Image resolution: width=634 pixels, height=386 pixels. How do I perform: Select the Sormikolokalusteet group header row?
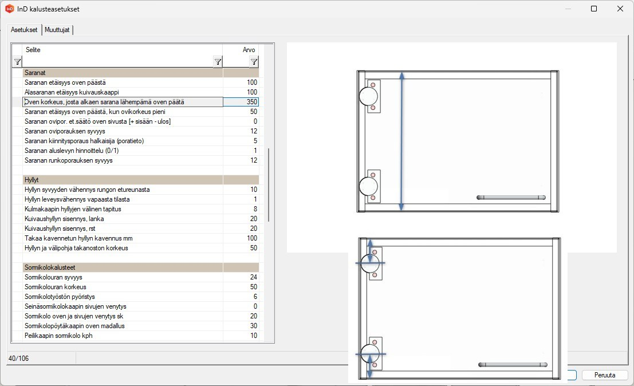click(x=141, y=267)
